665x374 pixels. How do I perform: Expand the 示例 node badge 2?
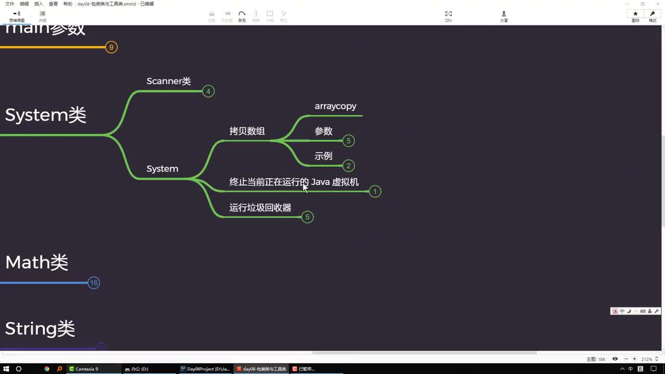349,166
